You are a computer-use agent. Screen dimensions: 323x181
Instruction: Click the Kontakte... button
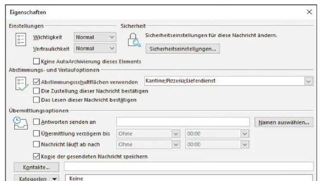coord(37,167)
